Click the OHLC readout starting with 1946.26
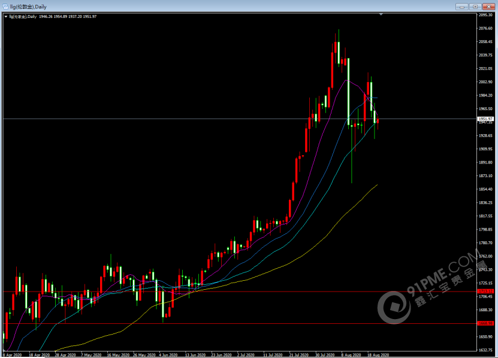Viewport: 498px width, 358px height. 68,17
